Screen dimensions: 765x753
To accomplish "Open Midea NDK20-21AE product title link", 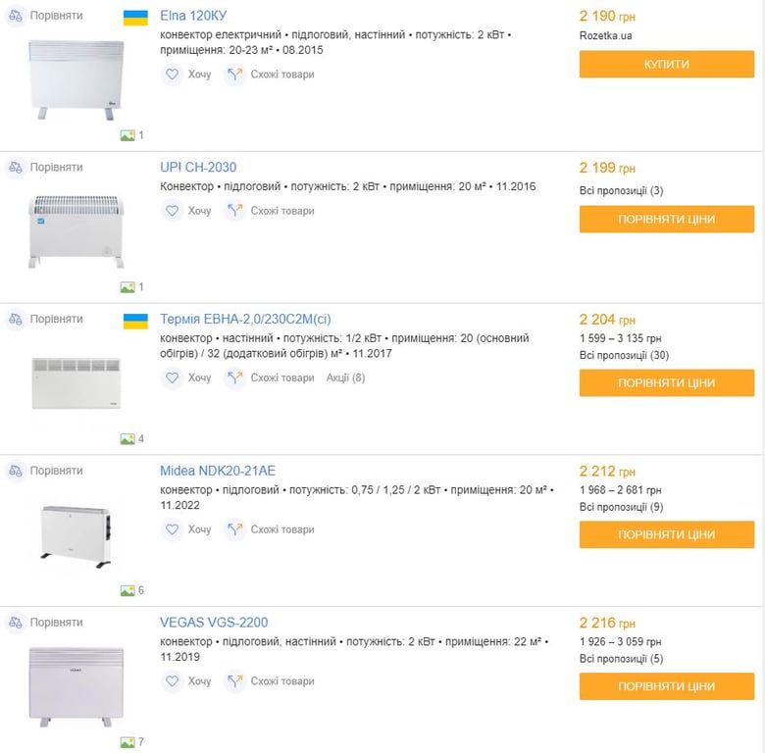I will point(218,471).
